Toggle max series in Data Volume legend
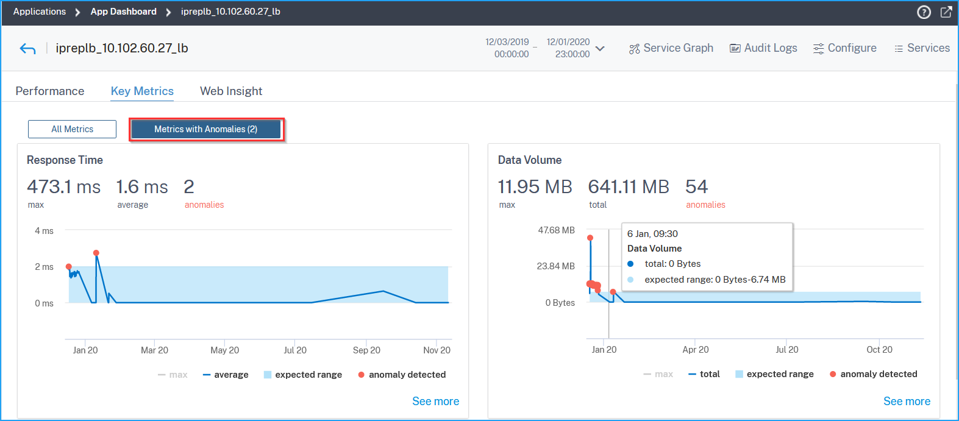959x421 pixels. point(658,374)
